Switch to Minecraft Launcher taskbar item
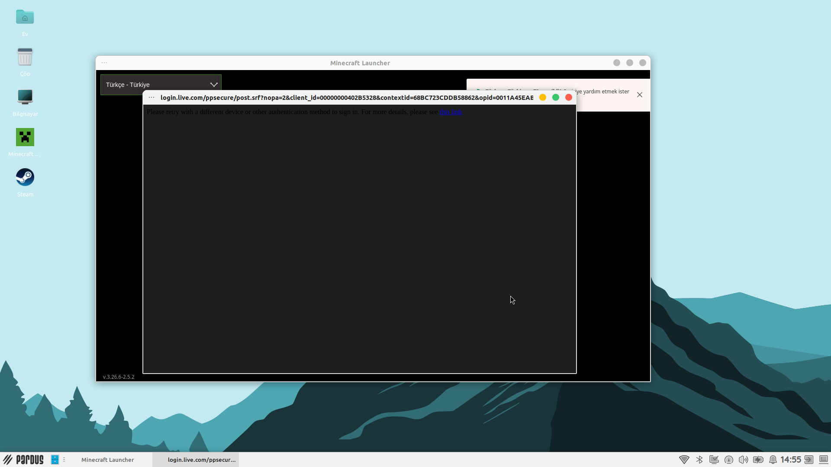Viewport: 831px width, 467px height. coord(108,460)
